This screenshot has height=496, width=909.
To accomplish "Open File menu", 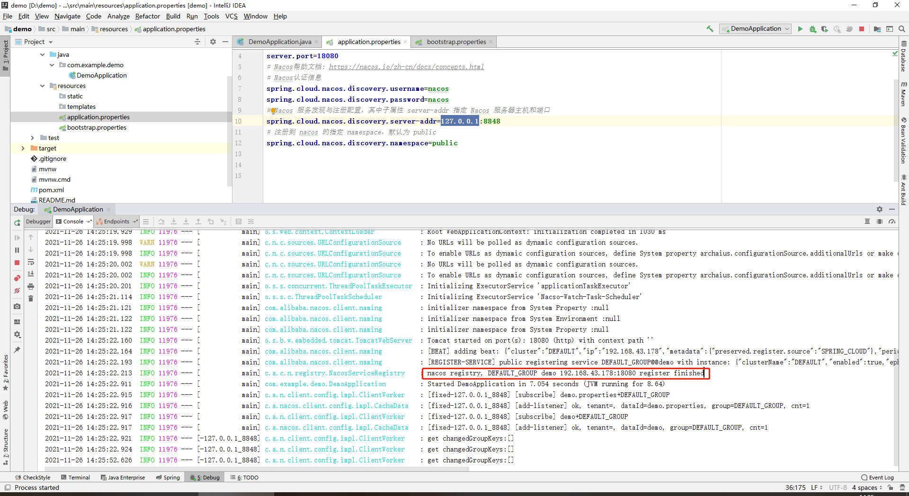I will 8,16.
